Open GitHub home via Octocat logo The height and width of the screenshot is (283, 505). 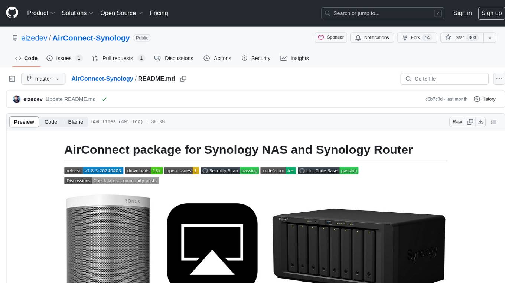pos(12,13)
